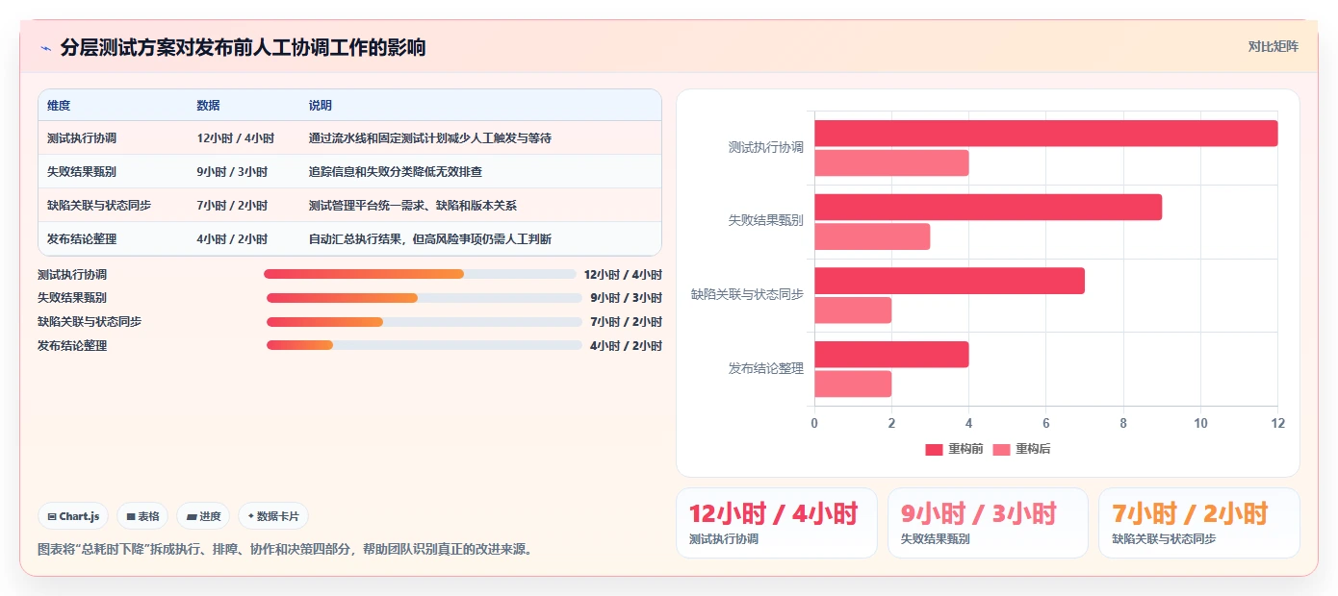
Task: Click the 重构前 bar for 失败结果甄别
Action: (x=988, y=207)
